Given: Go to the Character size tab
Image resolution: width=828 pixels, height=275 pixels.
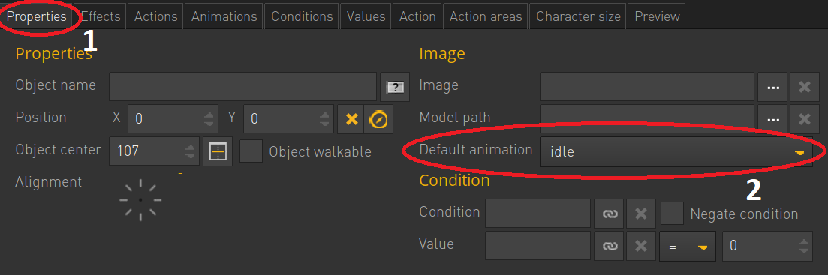Looking at the screenshot, I should click(578, 16).
